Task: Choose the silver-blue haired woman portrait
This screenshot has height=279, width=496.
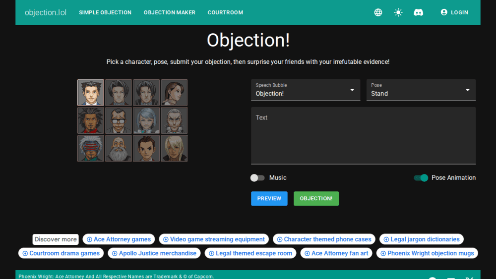Action: point(146,120)
